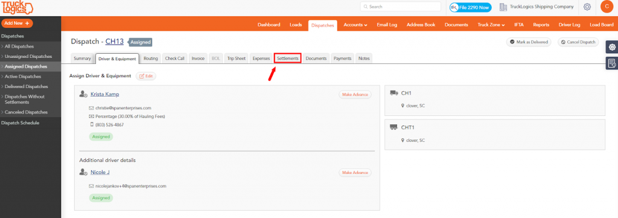Click the trailer icon beside CHT1
The height and width of the screenshot is (218, 618).
pyautogui.click(x=393, y=127)
